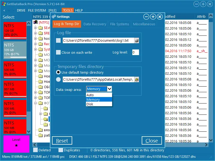This screenshot has width=215, height=161.
Task: Toggle Close on each write checkbox
Action: coord(58,52)
